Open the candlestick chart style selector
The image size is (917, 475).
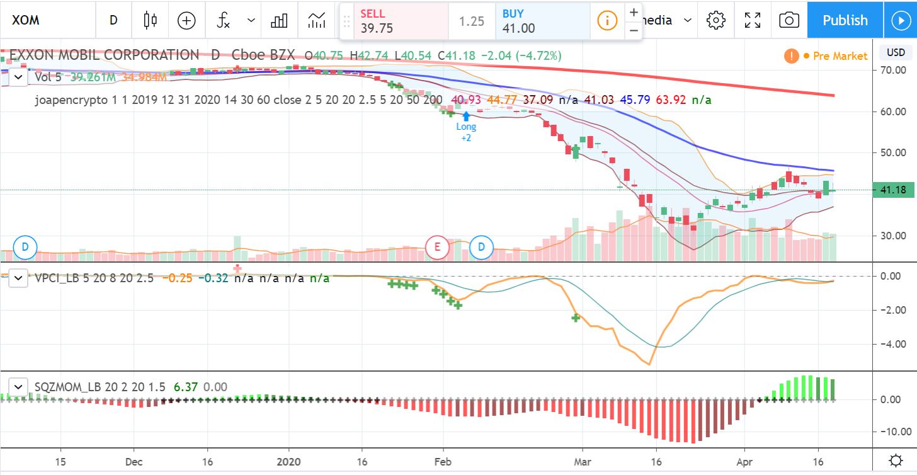pos(150,20)
